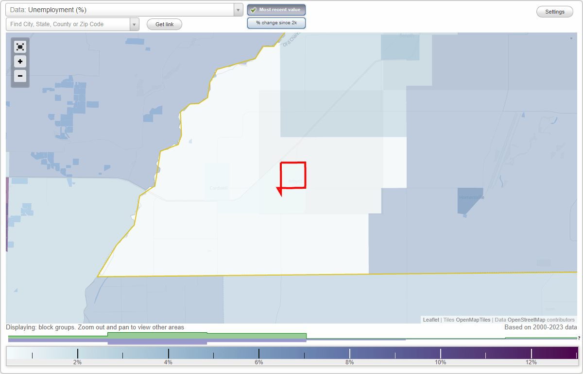
Task: Click the 10% mark on color legend
Action: [440, 362]
